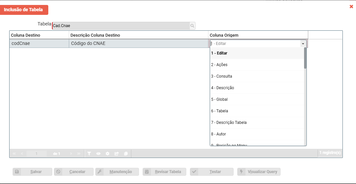This screenshot has width=356, height=184.
Task: Click the copy icon in grid footer
Action: tap(126, 154)
